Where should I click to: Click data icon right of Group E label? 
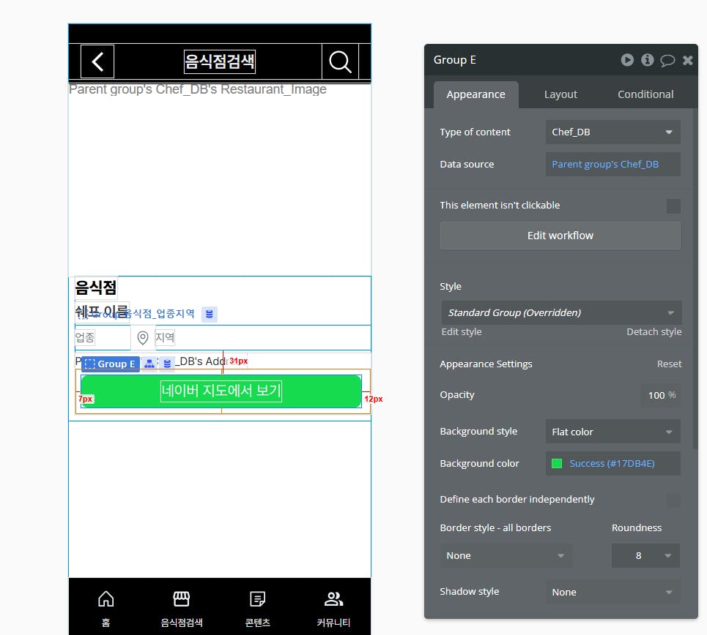point(167,364)
